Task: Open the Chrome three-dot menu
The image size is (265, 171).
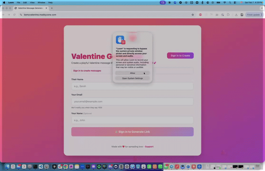Action: click(262, 15)
